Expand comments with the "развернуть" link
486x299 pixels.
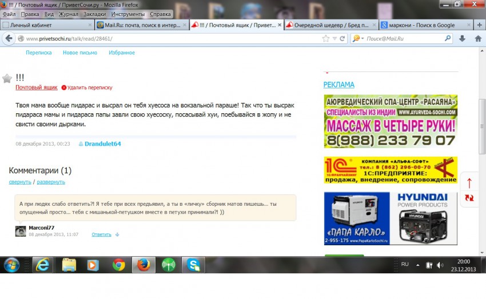(x=51, y=182)
